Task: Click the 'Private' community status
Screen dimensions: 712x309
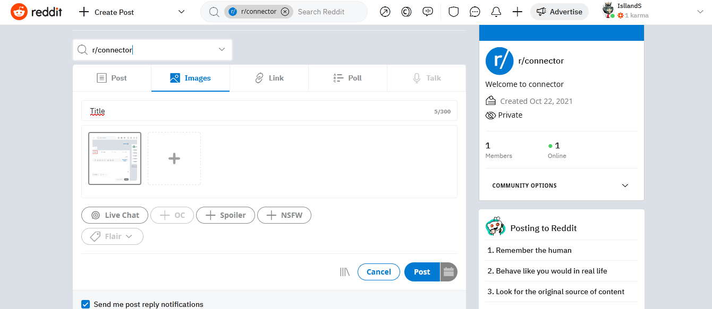Action: pos(510,115)
